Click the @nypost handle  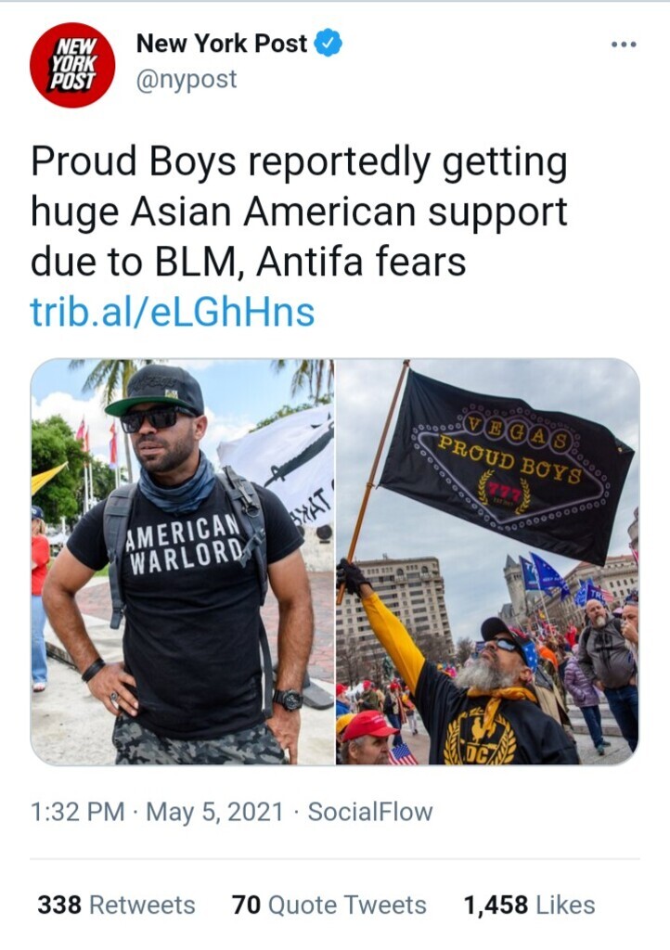187,80
